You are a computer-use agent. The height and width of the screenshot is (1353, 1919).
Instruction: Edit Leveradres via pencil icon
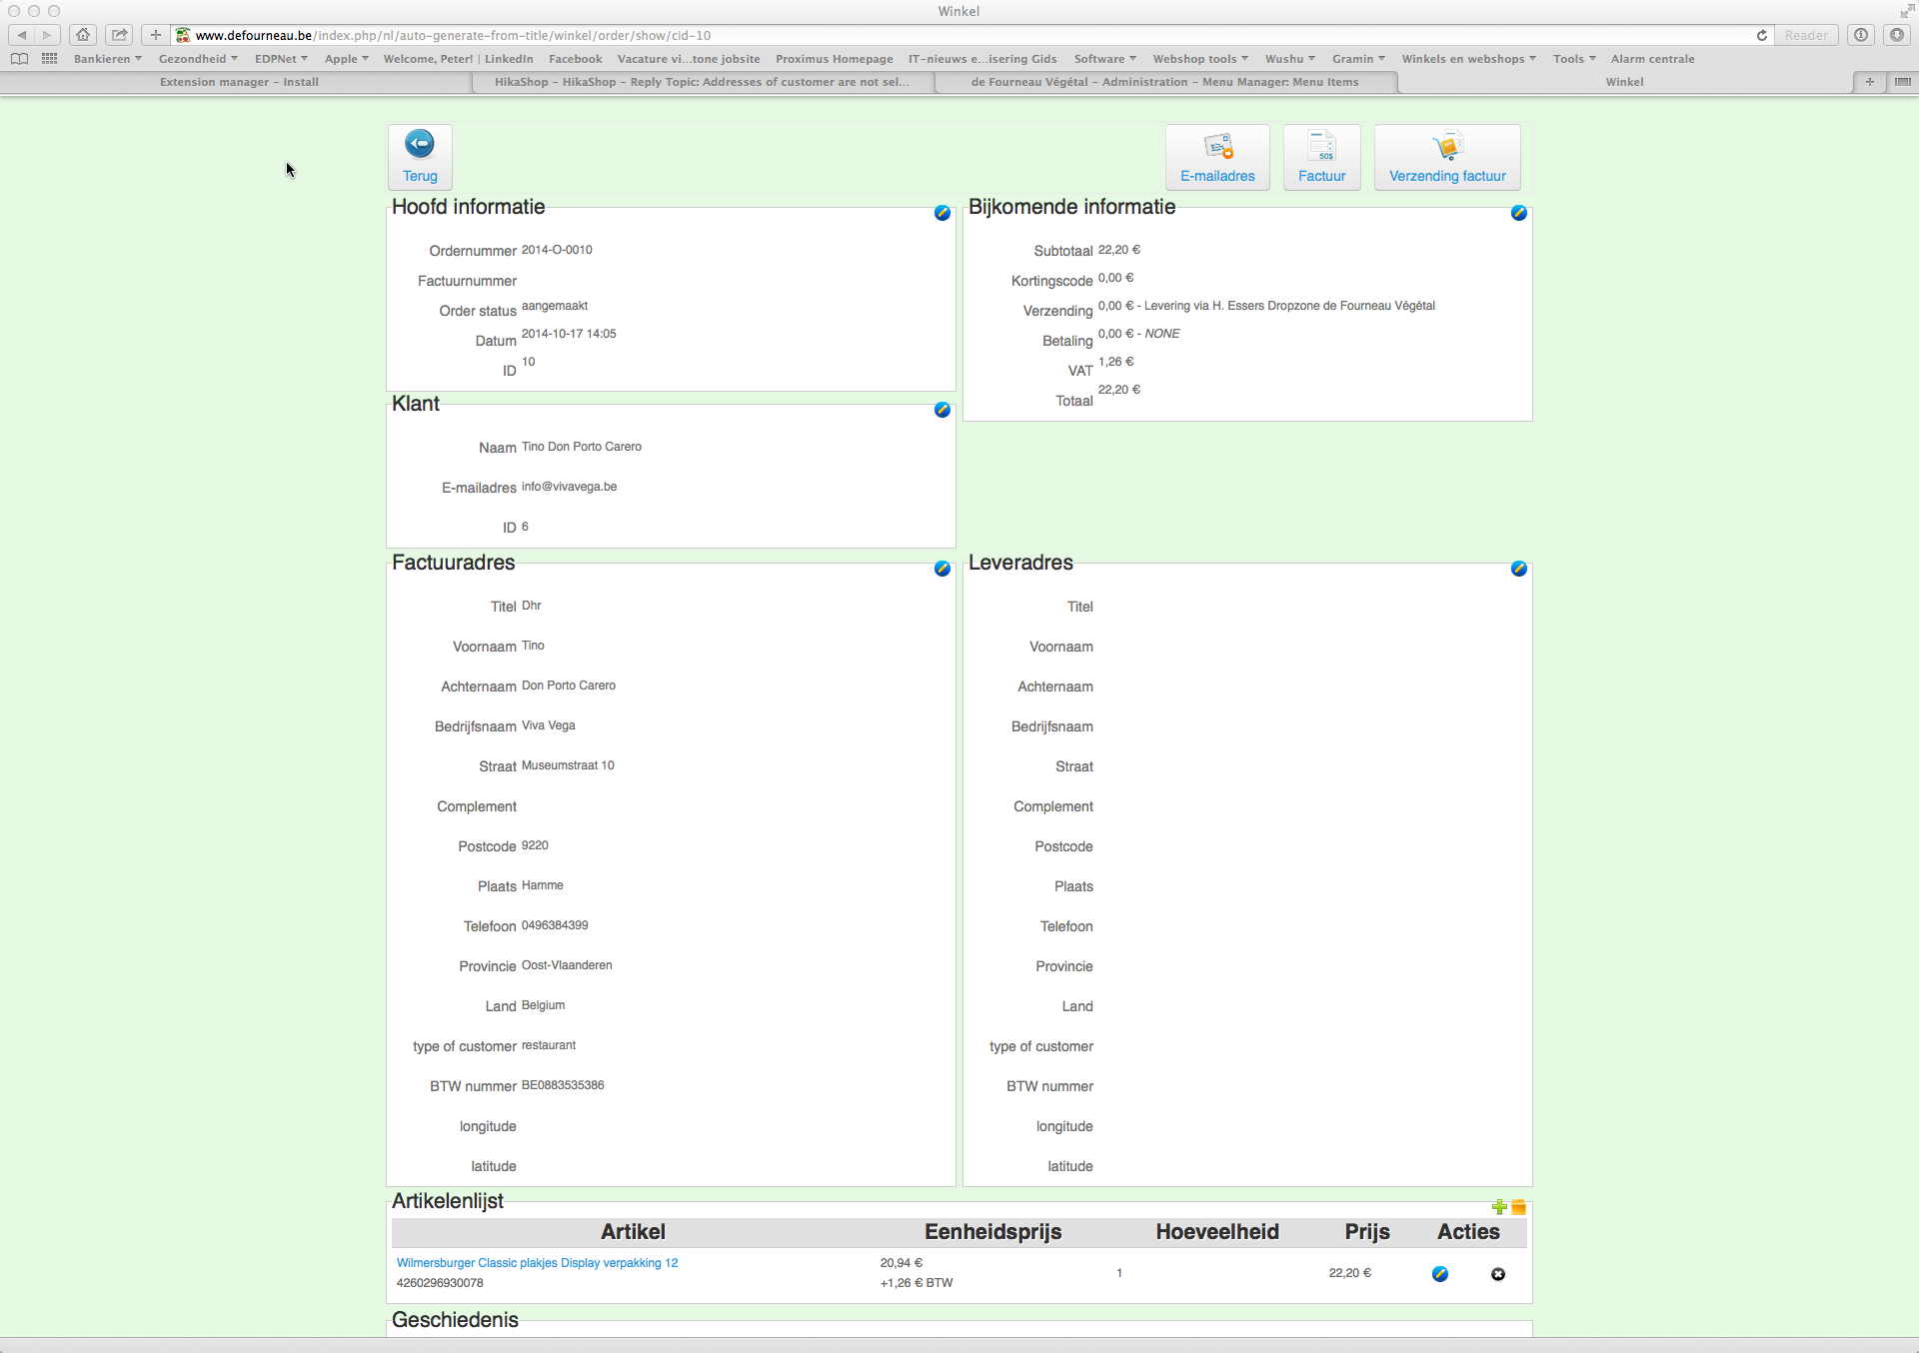click(1518, 569)
